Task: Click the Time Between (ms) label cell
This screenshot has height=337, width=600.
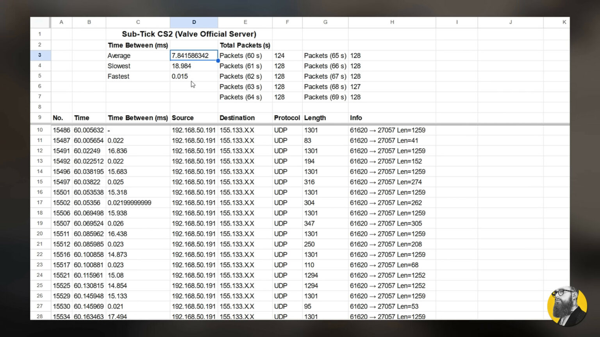Action: tap(137, 45)
